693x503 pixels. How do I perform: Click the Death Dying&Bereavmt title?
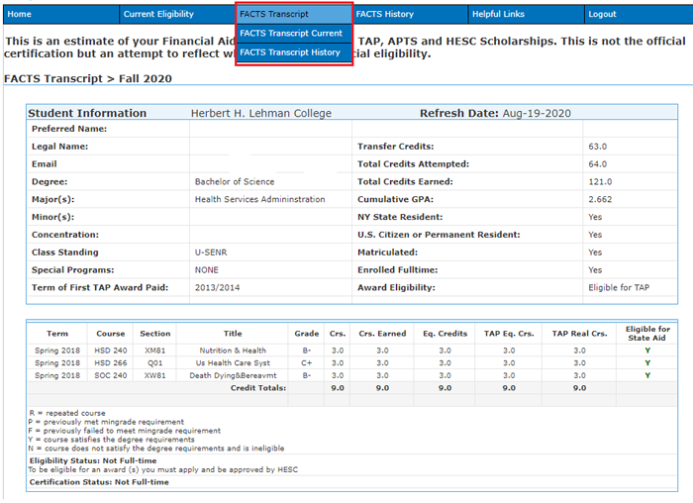tap(233, 375)
